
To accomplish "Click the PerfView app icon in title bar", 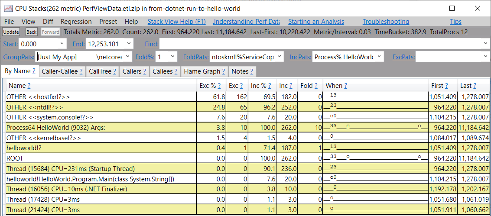I will point(9,8).
